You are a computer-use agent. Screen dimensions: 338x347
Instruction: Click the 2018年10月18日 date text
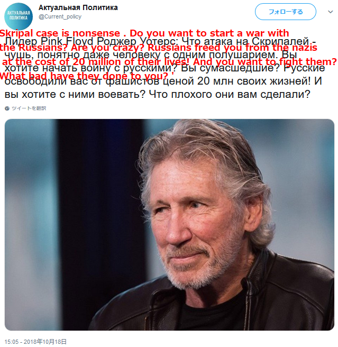pyautogui.click(x=45, y=342)
